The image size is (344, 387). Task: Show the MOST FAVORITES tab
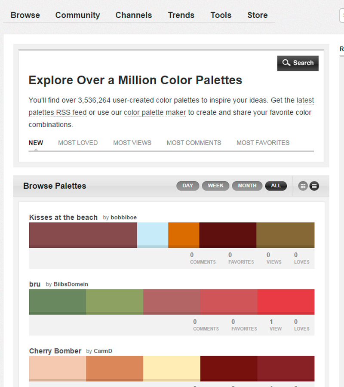pos(263,143)
